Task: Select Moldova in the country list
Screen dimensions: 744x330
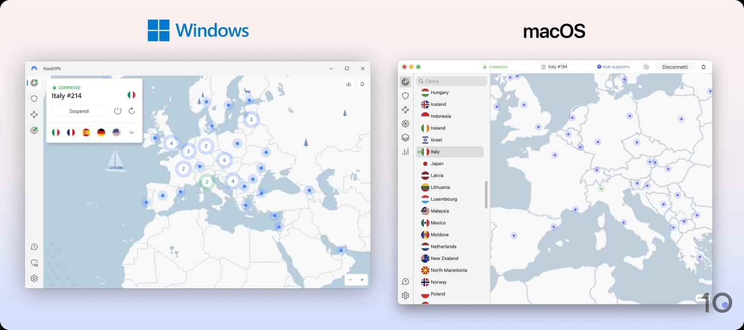Action: click(450, 235)
